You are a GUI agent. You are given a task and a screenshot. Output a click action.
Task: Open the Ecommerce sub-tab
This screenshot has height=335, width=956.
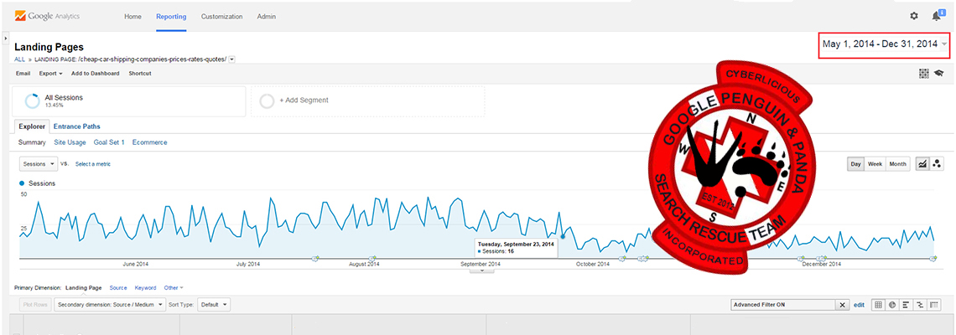pyautogui.click(x=149, y=142)
